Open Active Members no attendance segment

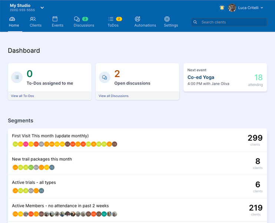click(x=60, y=206)
